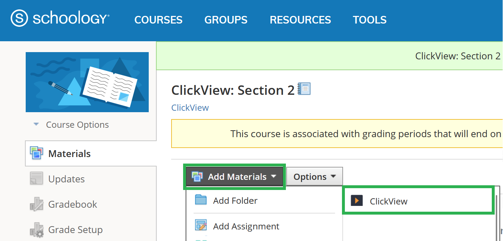Open the TOOLS menu

pyautogui.click(x=369, y=20)
